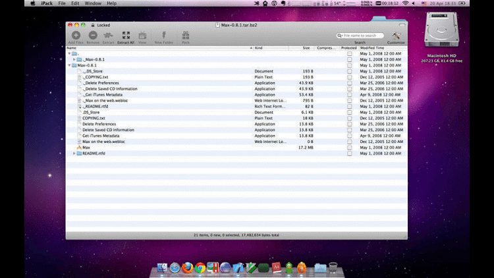Launch Safari from the Dock
The width and height of the screenshot is (494, 278).
175,268
